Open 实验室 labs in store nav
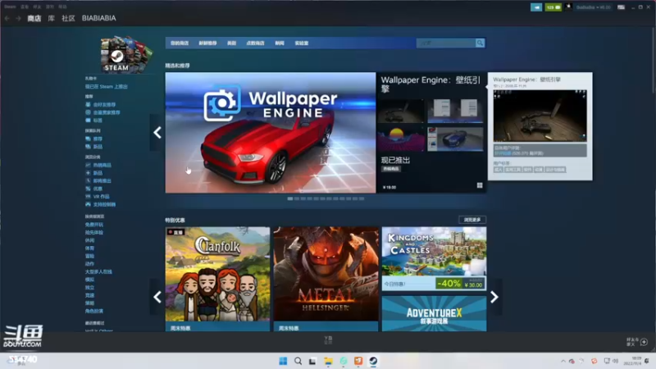The width and height of the screenshot is (656, 369). [x=301, y=43]
